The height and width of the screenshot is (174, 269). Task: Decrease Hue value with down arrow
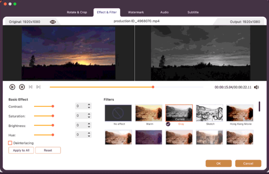[x=89, y=136]
